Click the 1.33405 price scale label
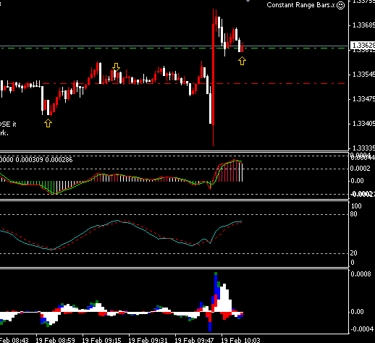Viewport: 375px width, 343px height. [x=363, y=124]
